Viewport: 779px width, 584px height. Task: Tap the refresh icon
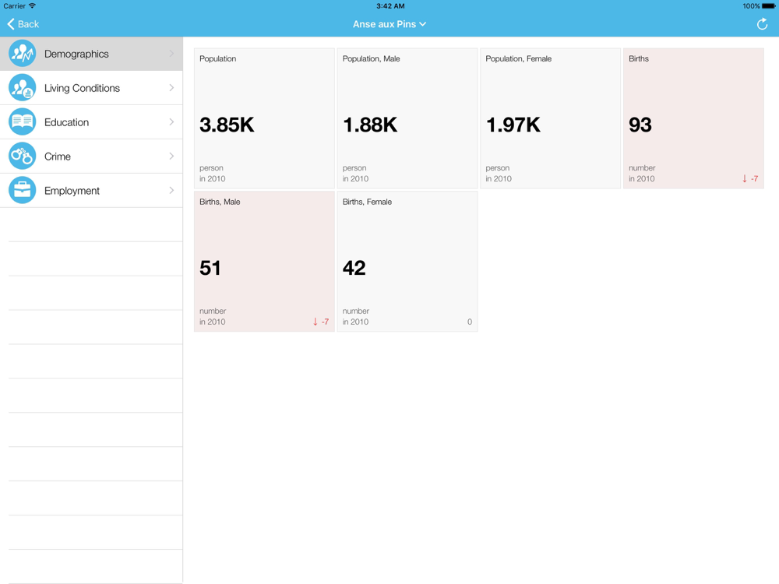coord(762,24)
